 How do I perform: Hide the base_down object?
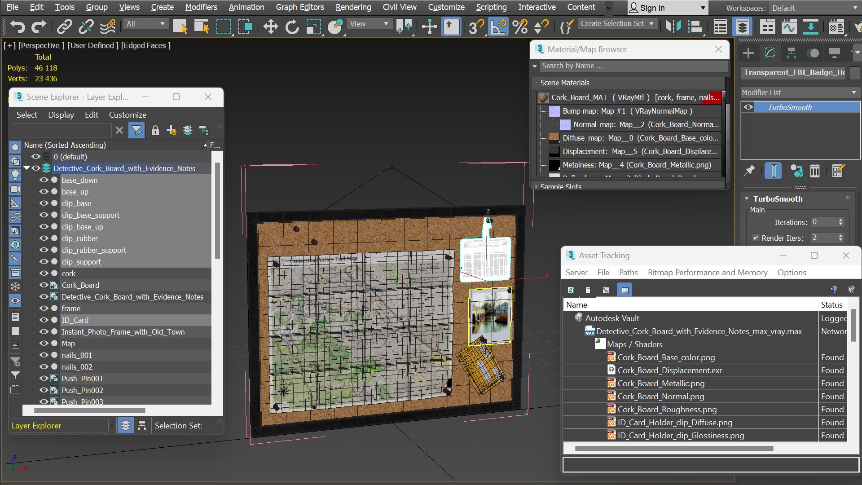point(44,180)
